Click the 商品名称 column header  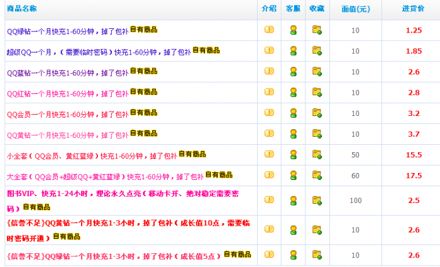click(21, 8)
